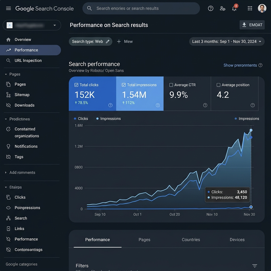The width and height of the screenshot is (271, 271).
Task: Click the home icon beside Overview
Action: (8, 40)
